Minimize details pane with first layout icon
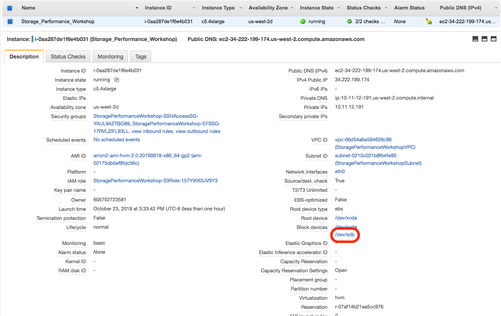The width and height of the screenshot is (501, 316). pos(475,39)
